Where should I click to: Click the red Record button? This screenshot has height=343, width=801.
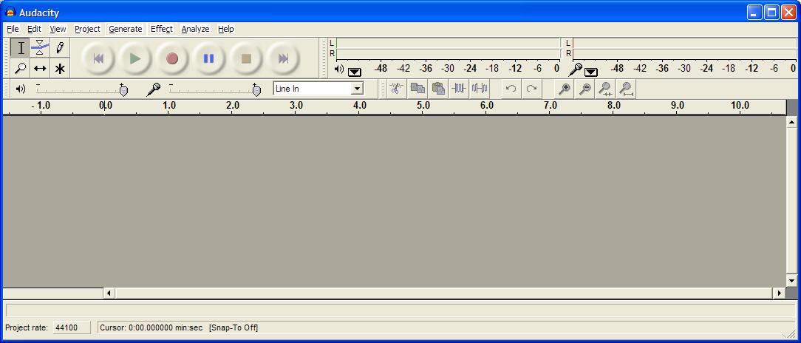coord(172,58)
